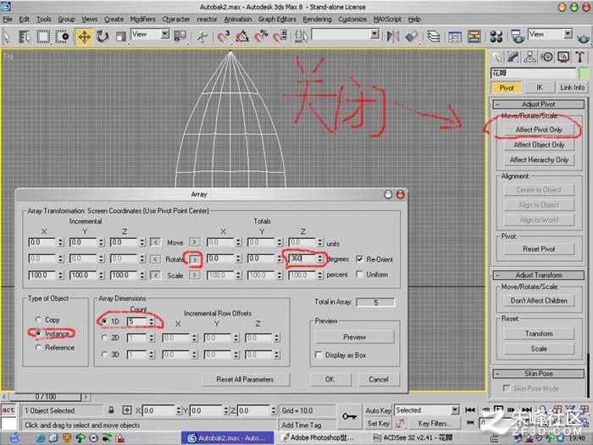Screen dimensions: 593x445
Task: Toggle the 3D Snaps magnet icon
Action: pyautogui.click(x=223, y=36)
